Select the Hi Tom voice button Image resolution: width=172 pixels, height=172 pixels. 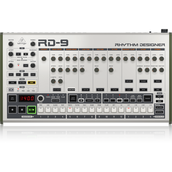tap(115, 90)
